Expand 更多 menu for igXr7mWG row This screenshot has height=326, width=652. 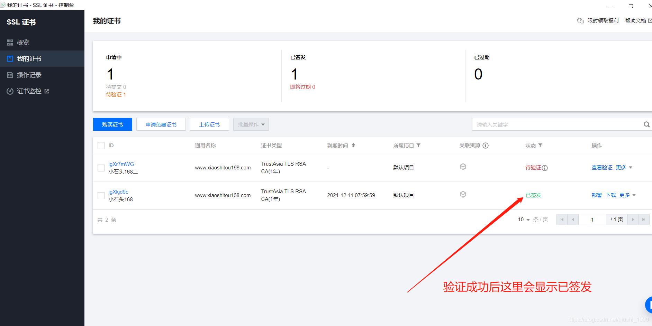coord(624,168)
